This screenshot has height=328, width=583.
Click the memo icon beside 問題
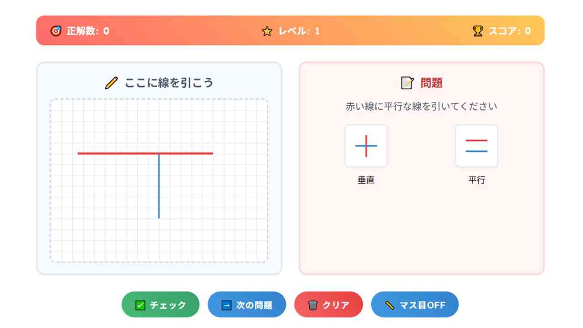coord(407,83)
